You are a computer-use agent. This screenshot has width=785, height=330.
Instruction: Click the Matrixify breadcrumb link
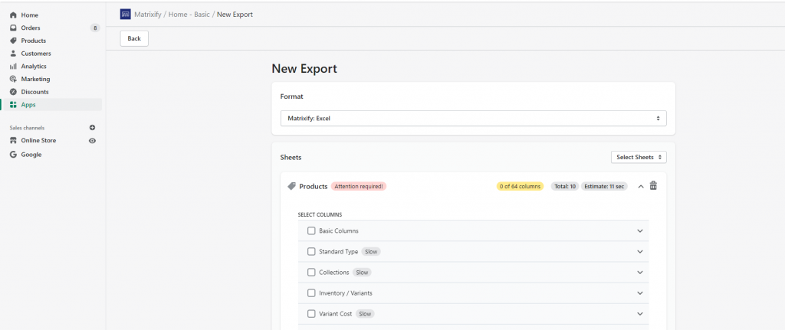coord(148,15)
